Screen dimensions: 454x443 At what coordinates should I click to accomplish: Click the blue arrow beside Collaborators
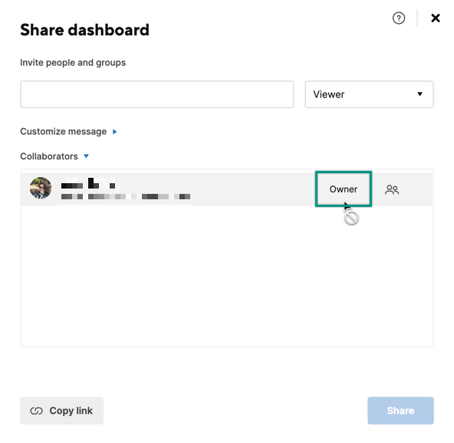[x=86, y=156]
